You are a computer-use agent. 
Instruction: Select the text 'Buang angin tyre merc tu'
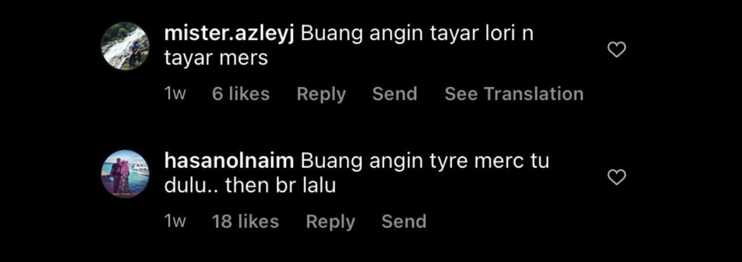click(425, 161)
